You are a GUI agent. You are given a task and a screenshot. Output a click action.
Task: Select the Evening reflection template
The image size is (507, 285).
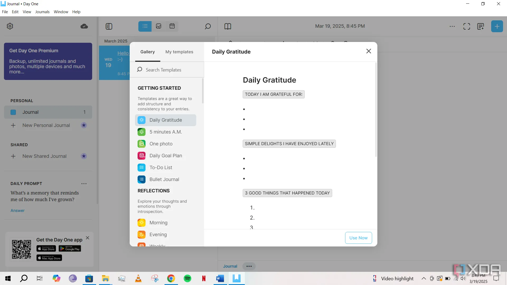[166, 235]
